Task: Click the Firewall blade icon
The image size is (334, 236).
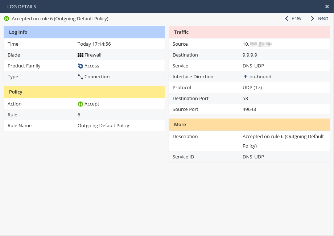Action: [81, 55]
